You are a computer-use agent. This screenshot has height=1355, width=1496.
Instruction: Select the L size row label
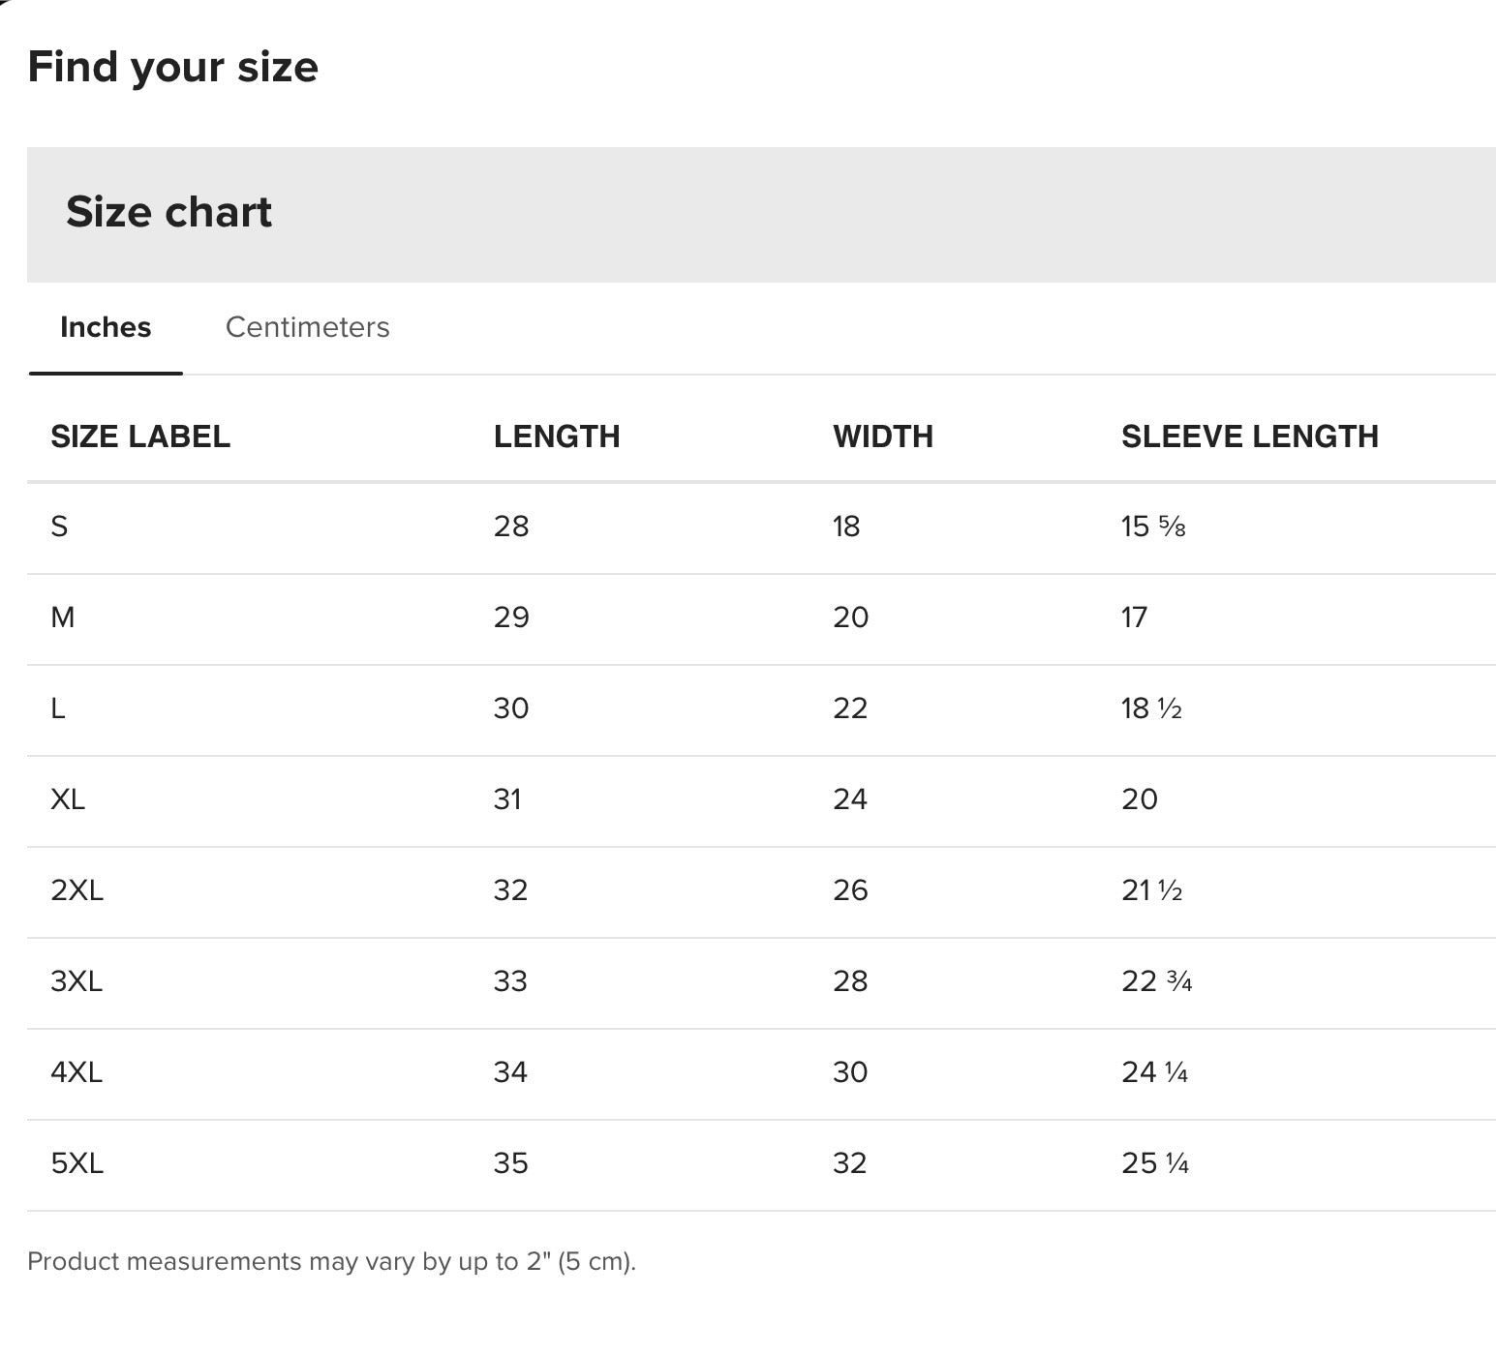coord(58,708)
